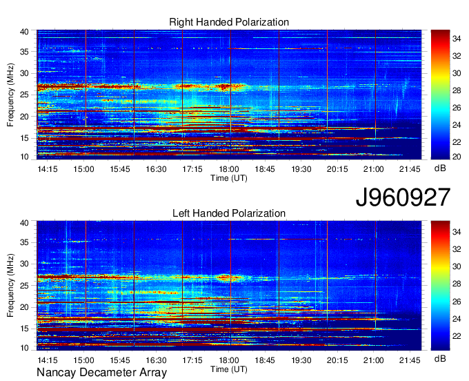Click the bottom plot's color scale bar

pos(440,286)
